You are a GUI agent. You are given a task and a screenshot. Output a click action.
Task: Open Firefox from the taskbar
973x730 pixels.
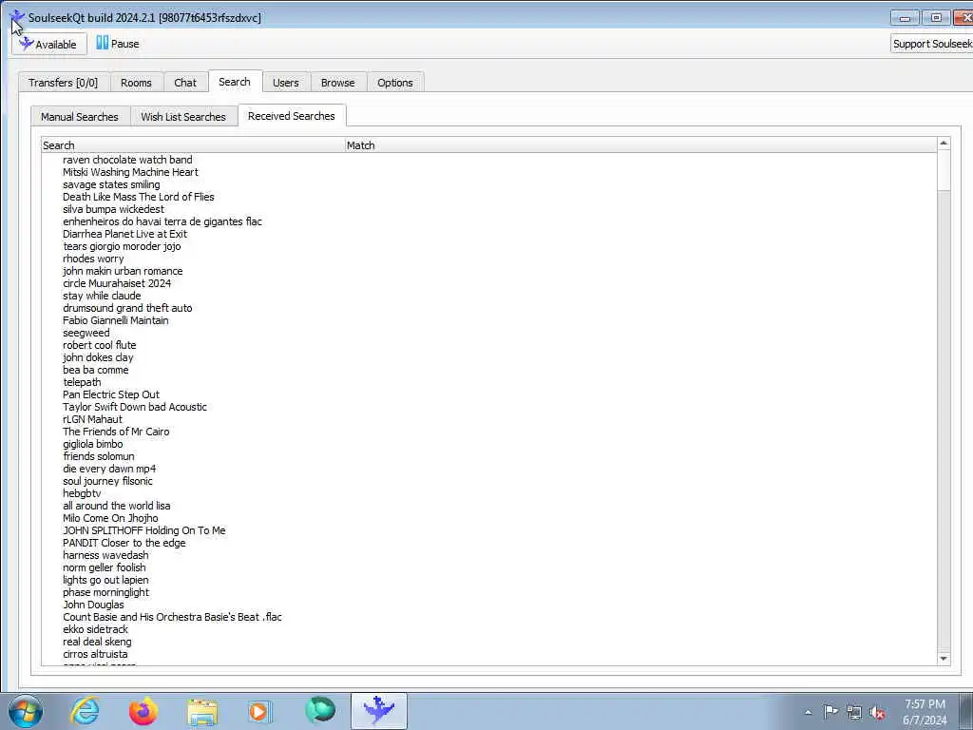[143, 711]
